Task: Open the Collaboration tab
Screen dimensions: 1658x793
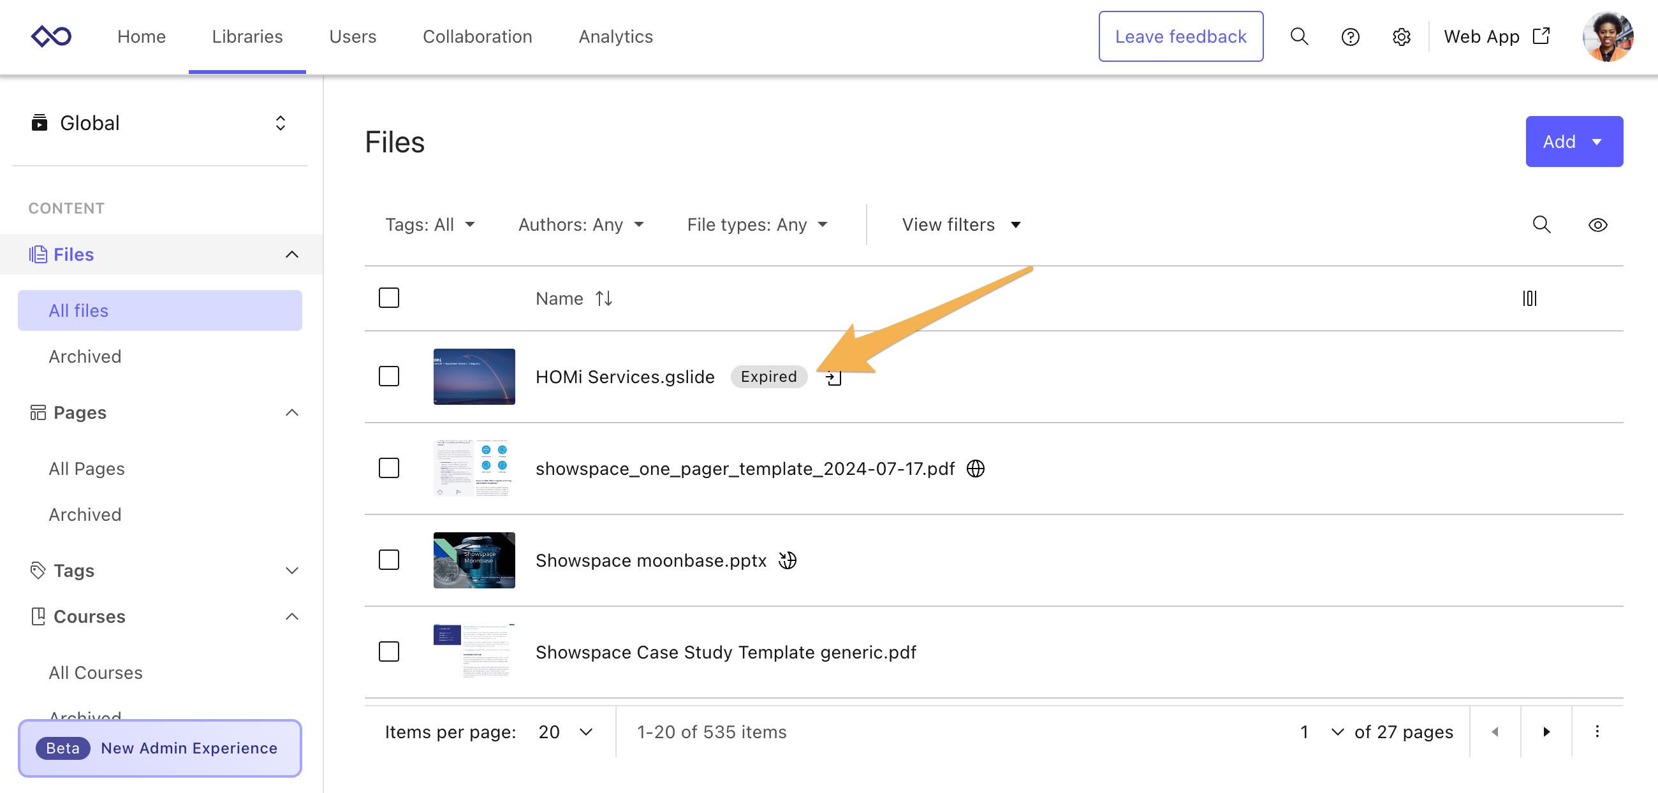Action: (477, 37)
